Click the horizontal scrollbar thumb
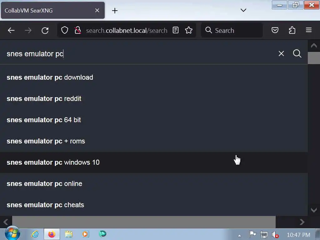The image size is (320, 240). pyautogui.click(x=144, y=222)
